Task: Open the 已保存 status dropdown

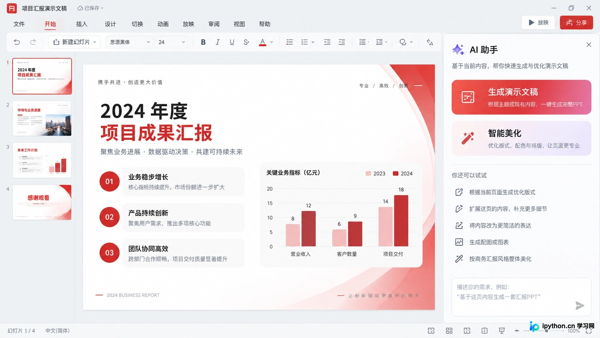Action: 90,8
